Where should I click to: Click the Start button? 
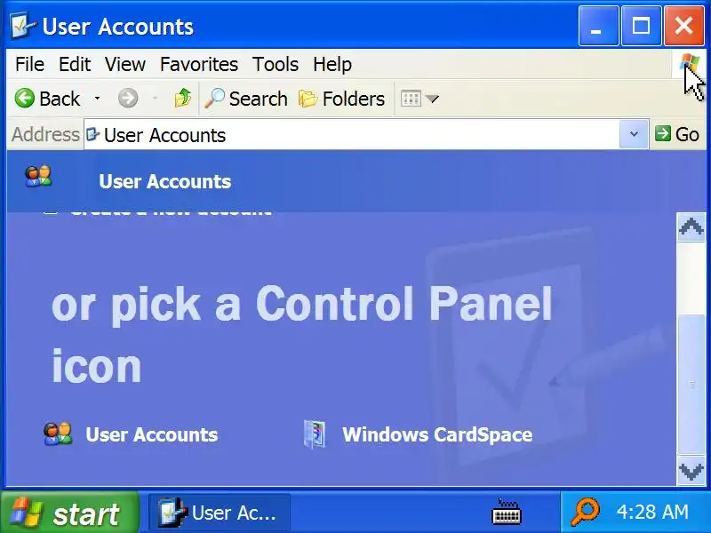click(x=69, y=513)
